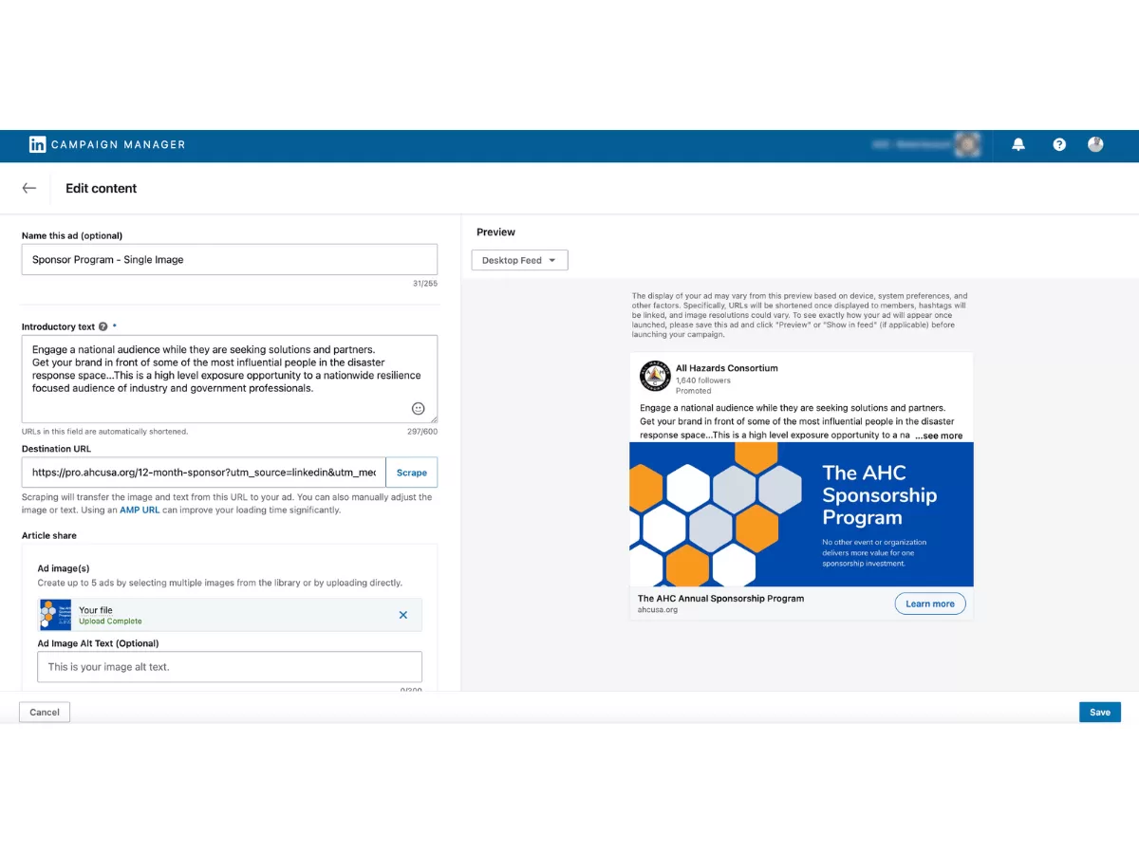Click the Scrape button
Screen dimensions: 1139x854
pos(411,473)
